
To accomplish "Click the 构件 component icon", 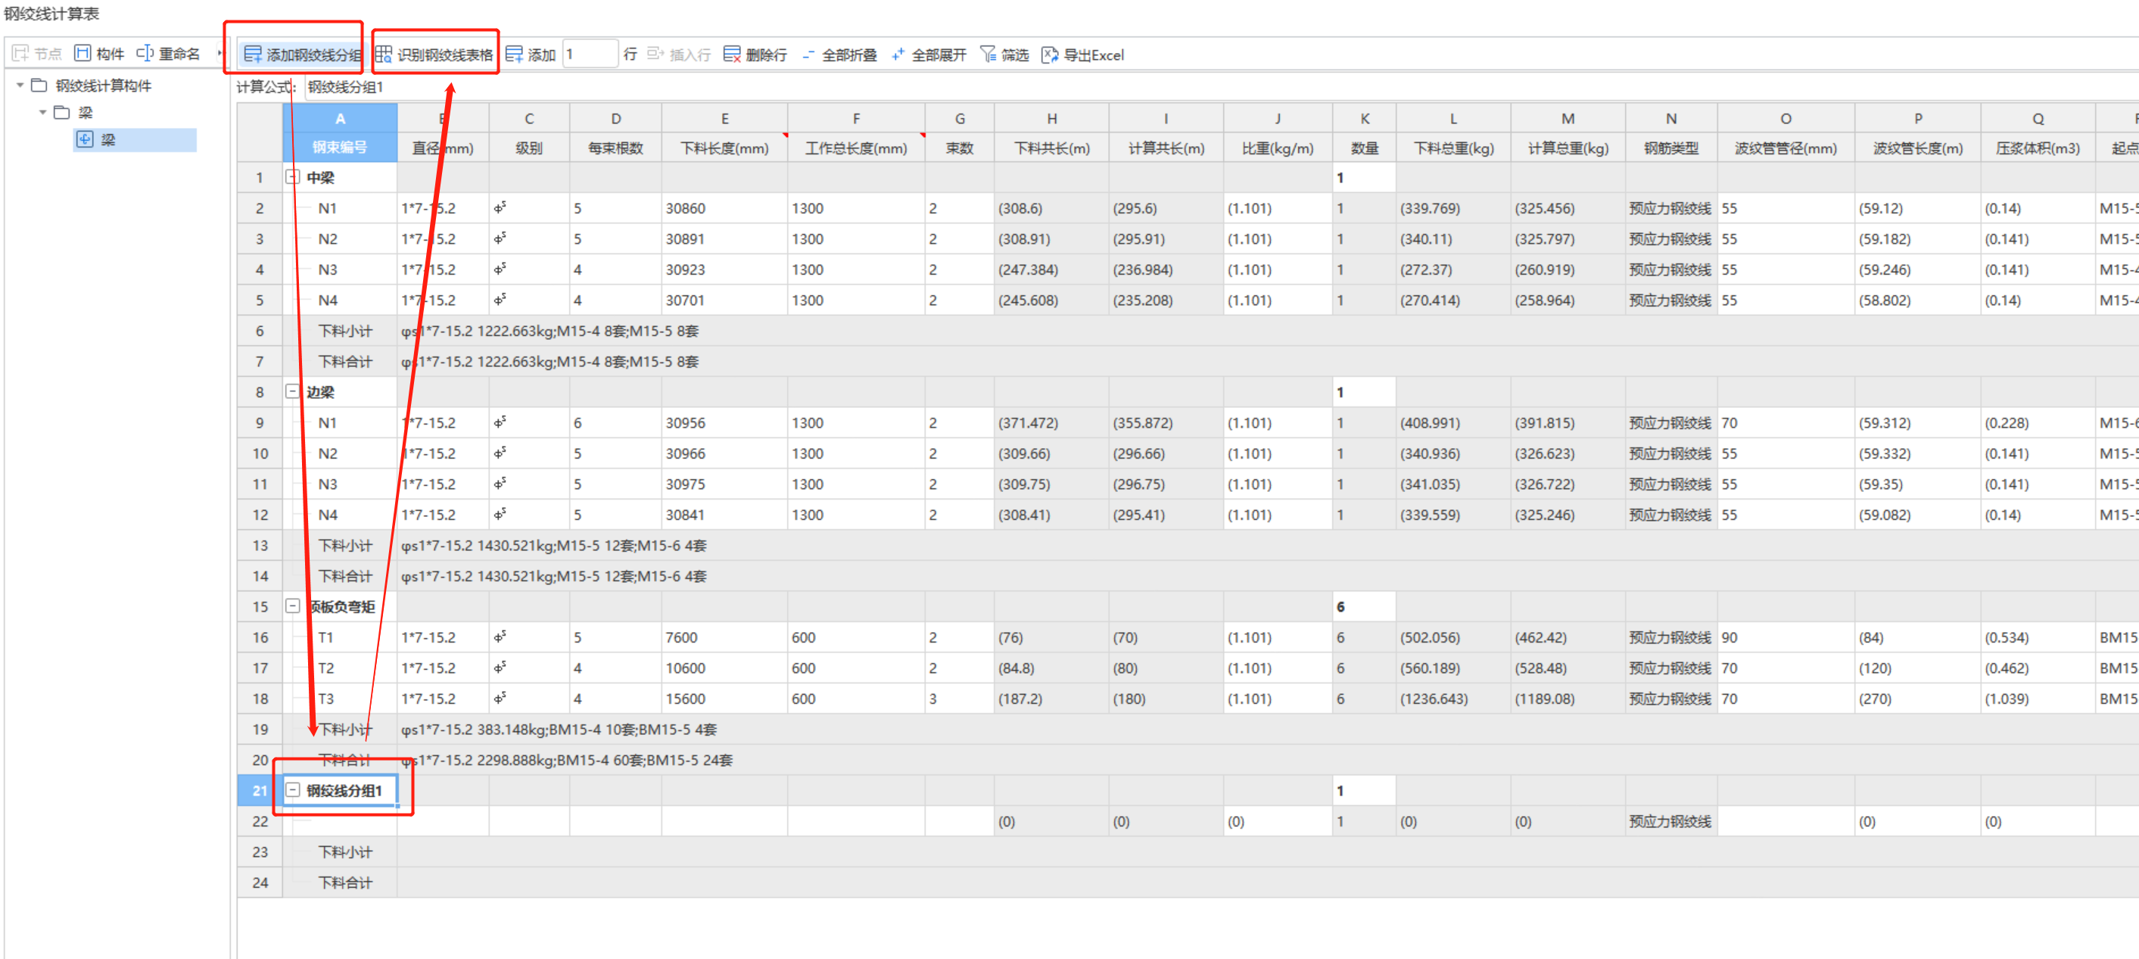I will (83, 54).
